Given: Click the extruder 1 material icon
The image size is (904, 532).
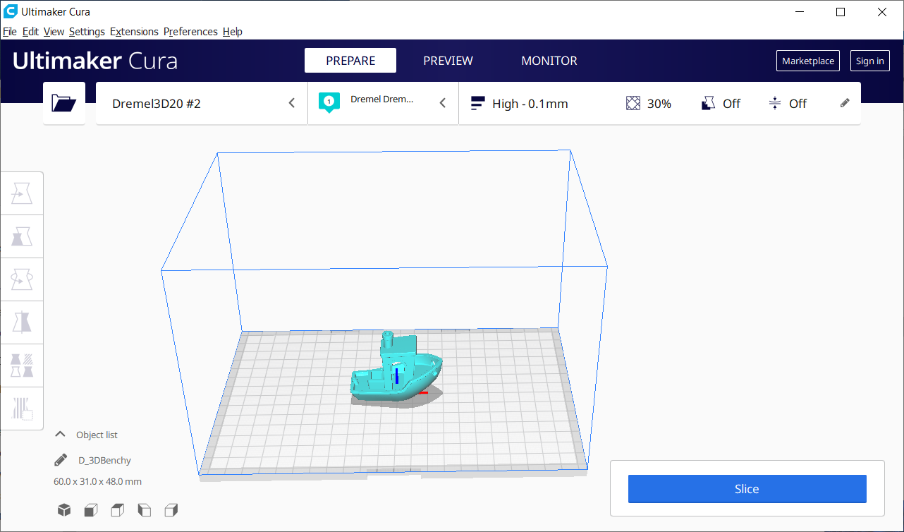Looking at the screenshot, I should pyautogui.click(x=329, y=102).
